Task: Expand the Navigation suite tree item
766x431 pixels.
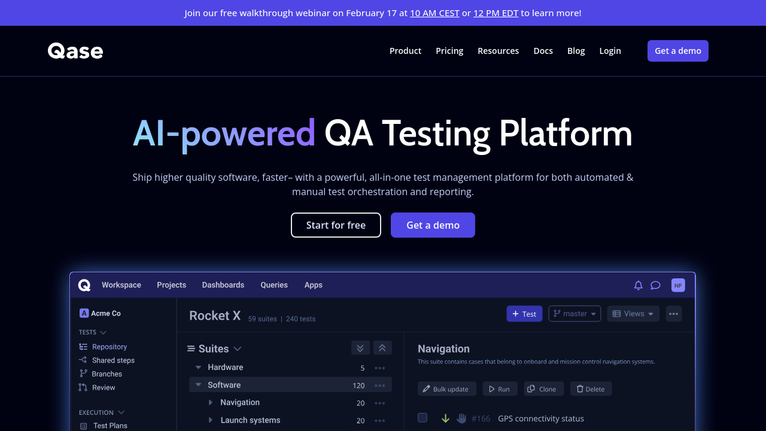Action: pyautogui.click(x=211, y=403)
